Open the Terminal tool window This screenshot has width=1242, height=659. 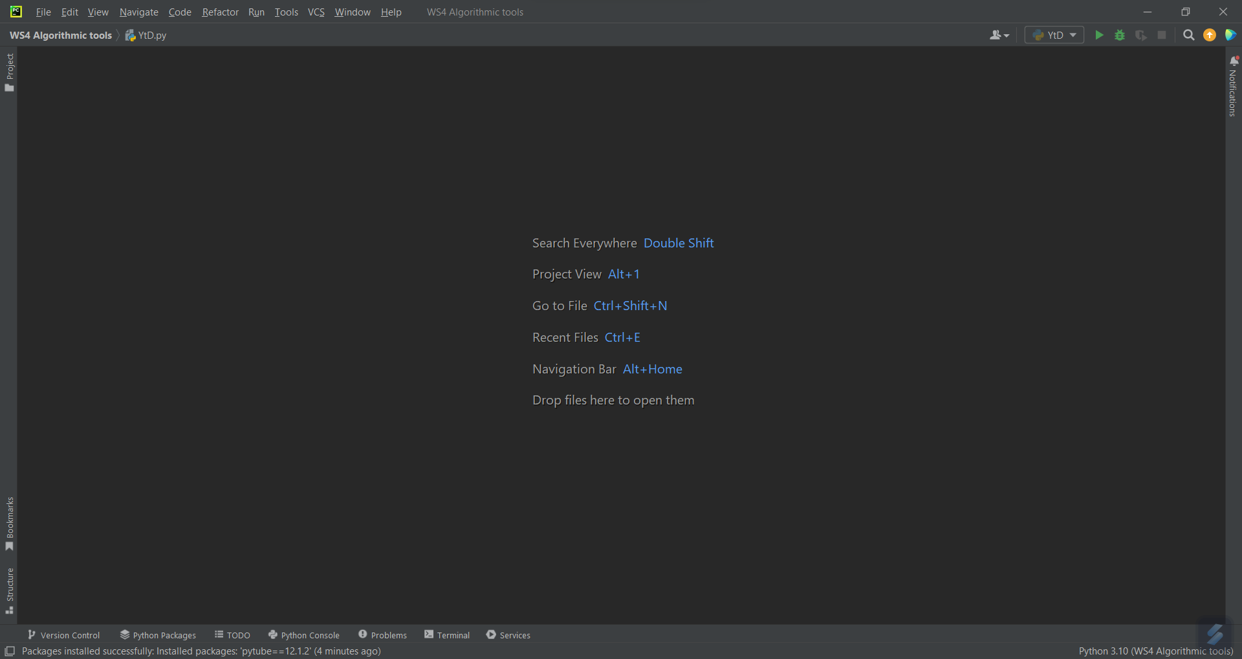pyautogui.click(x=447, y=635)
